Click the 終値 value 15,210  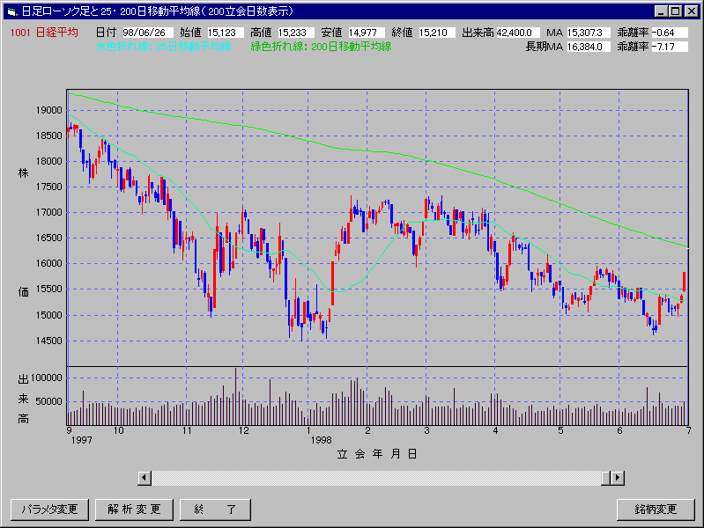click(436, 33)
